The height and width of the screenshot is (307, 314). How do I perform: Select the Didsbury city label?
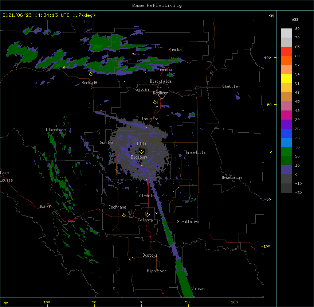point(140,157)
